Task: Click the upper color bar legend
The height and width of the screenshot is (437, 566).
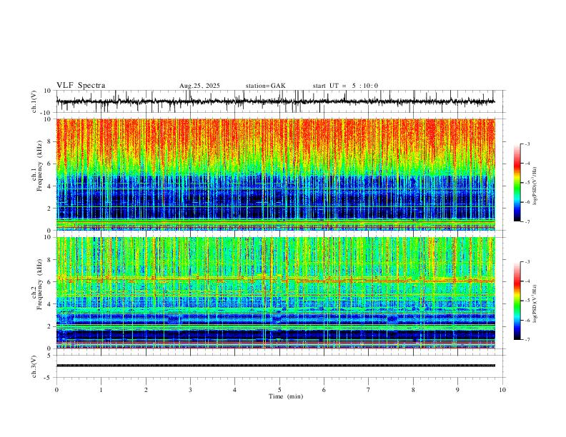Action: [x=517, y=183]
